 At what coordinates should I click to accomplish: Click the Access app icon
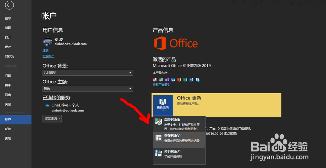pyautogui.click(x=155, y=79)
